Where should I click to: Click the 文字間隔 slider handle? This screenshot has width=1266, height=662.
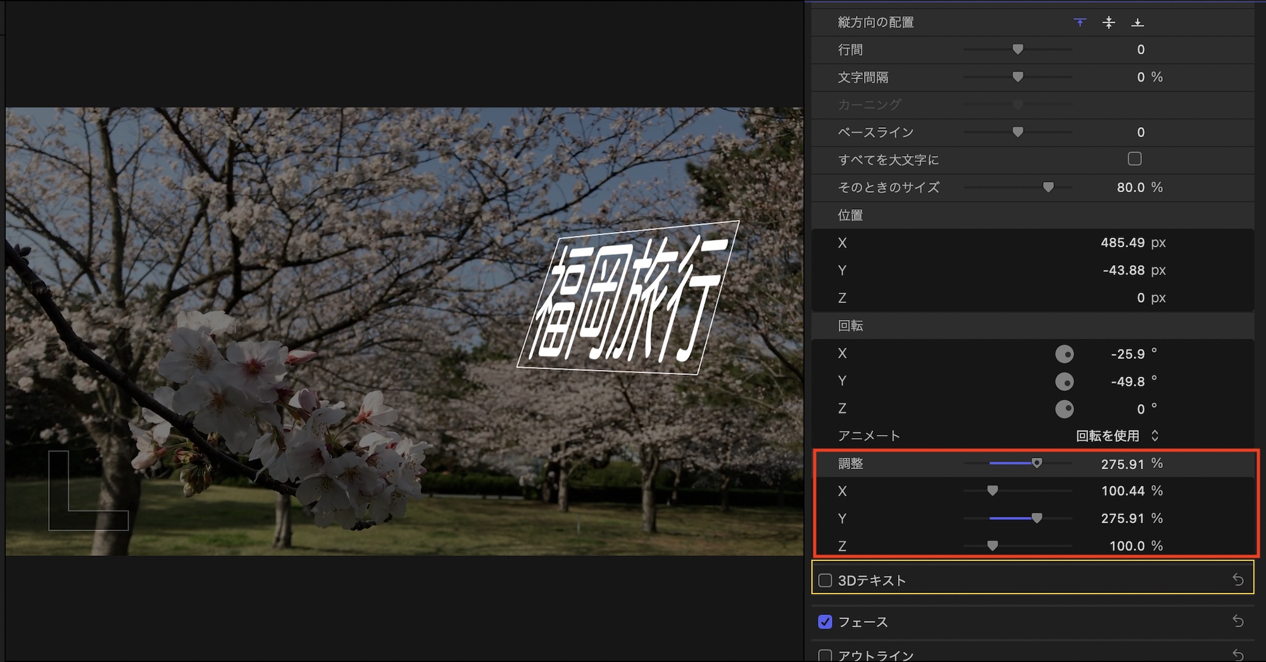[x=1018, y=77]
